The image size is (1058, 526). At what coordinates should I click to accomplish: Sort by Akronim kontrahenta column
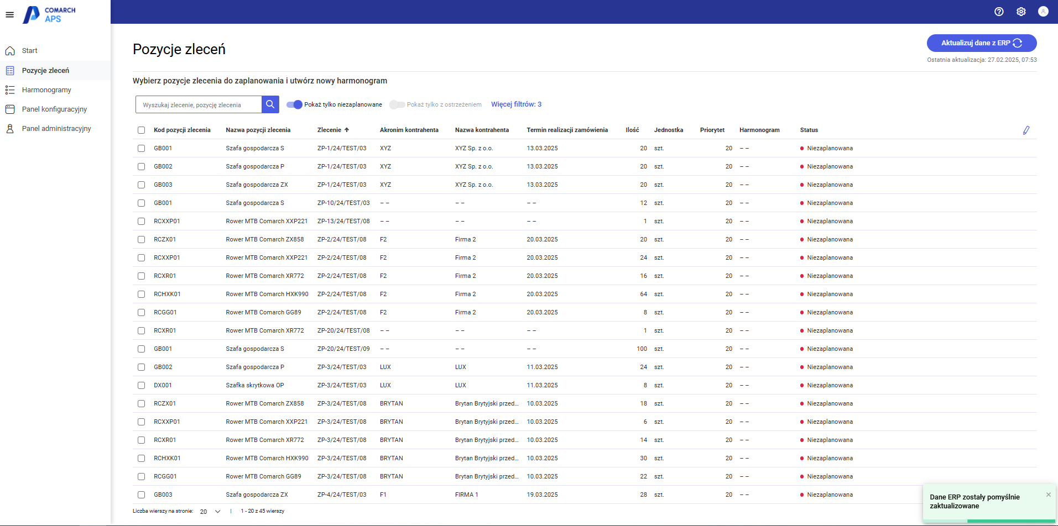[x=409, y=130]
